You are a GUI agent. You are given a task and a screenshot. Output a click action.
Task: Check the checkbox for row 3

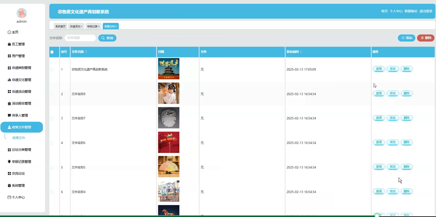click(x=52, y=118)
